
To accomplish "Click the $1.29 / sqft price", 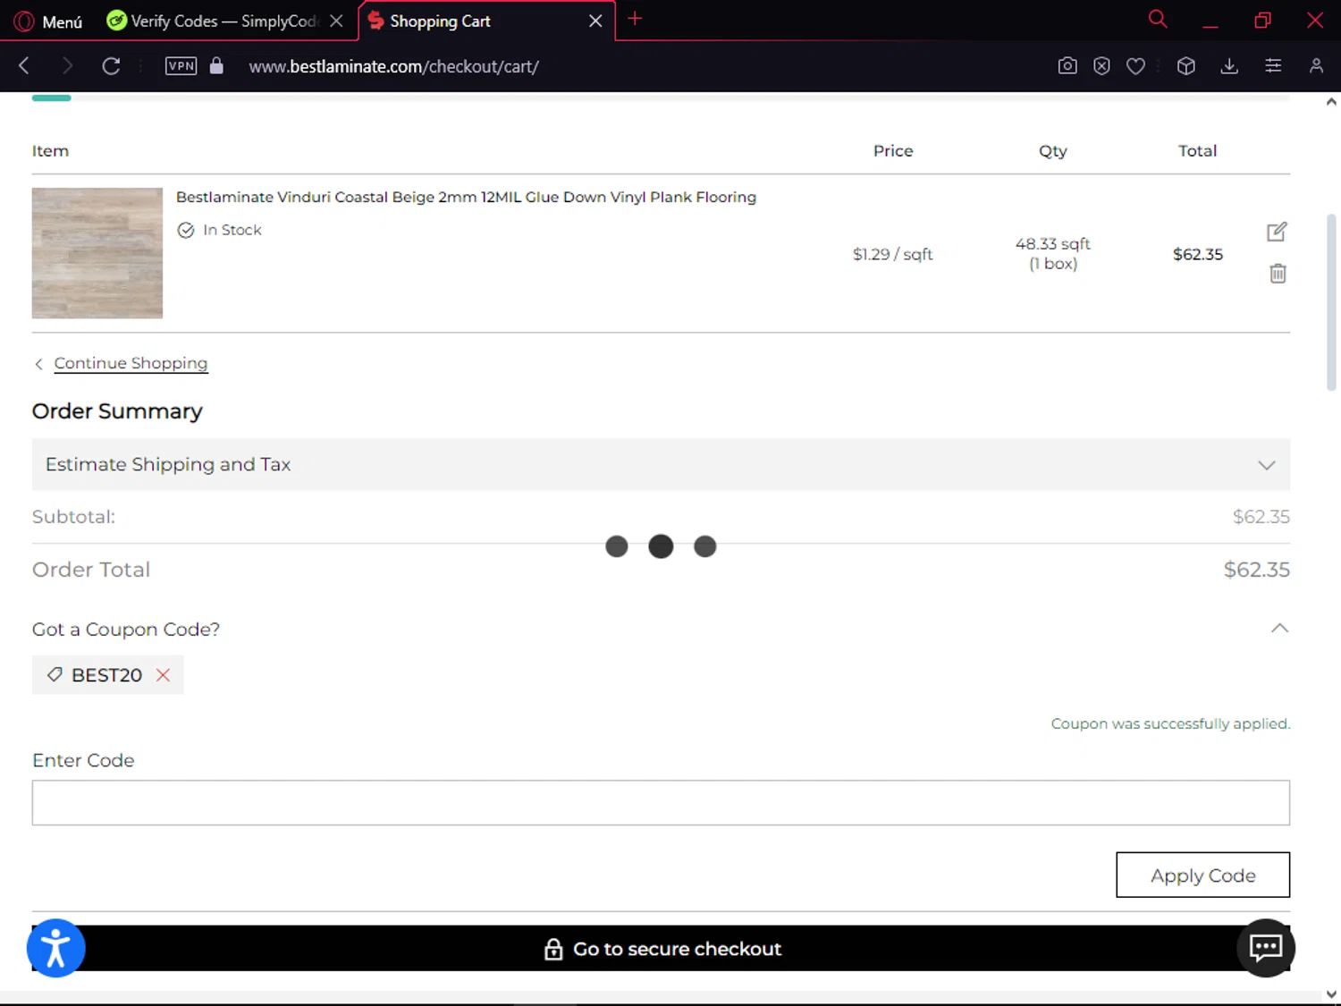I will pyautogui.click(x=892, y=254).
